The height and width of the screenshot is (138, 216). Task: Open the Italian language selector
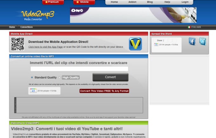(x=194, y=27)
